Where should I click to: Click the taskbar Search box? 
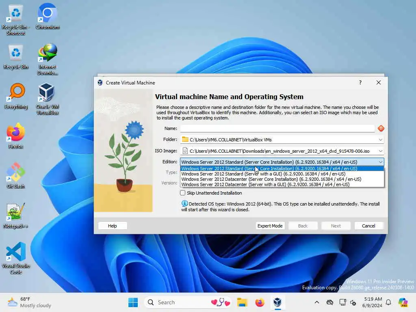188,302
